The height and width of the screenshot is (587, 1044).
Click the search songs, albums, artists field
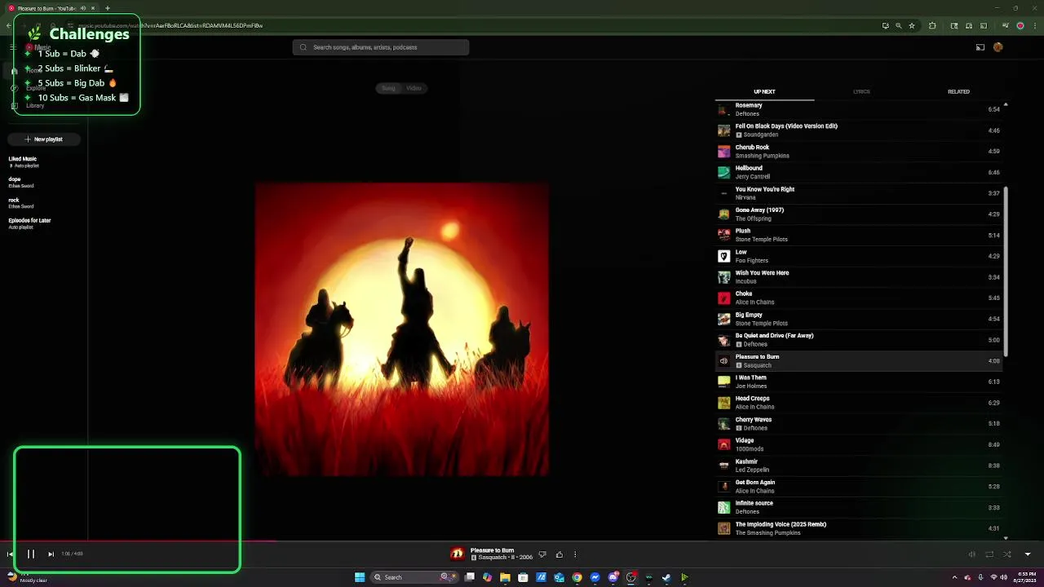coord(381,47)
